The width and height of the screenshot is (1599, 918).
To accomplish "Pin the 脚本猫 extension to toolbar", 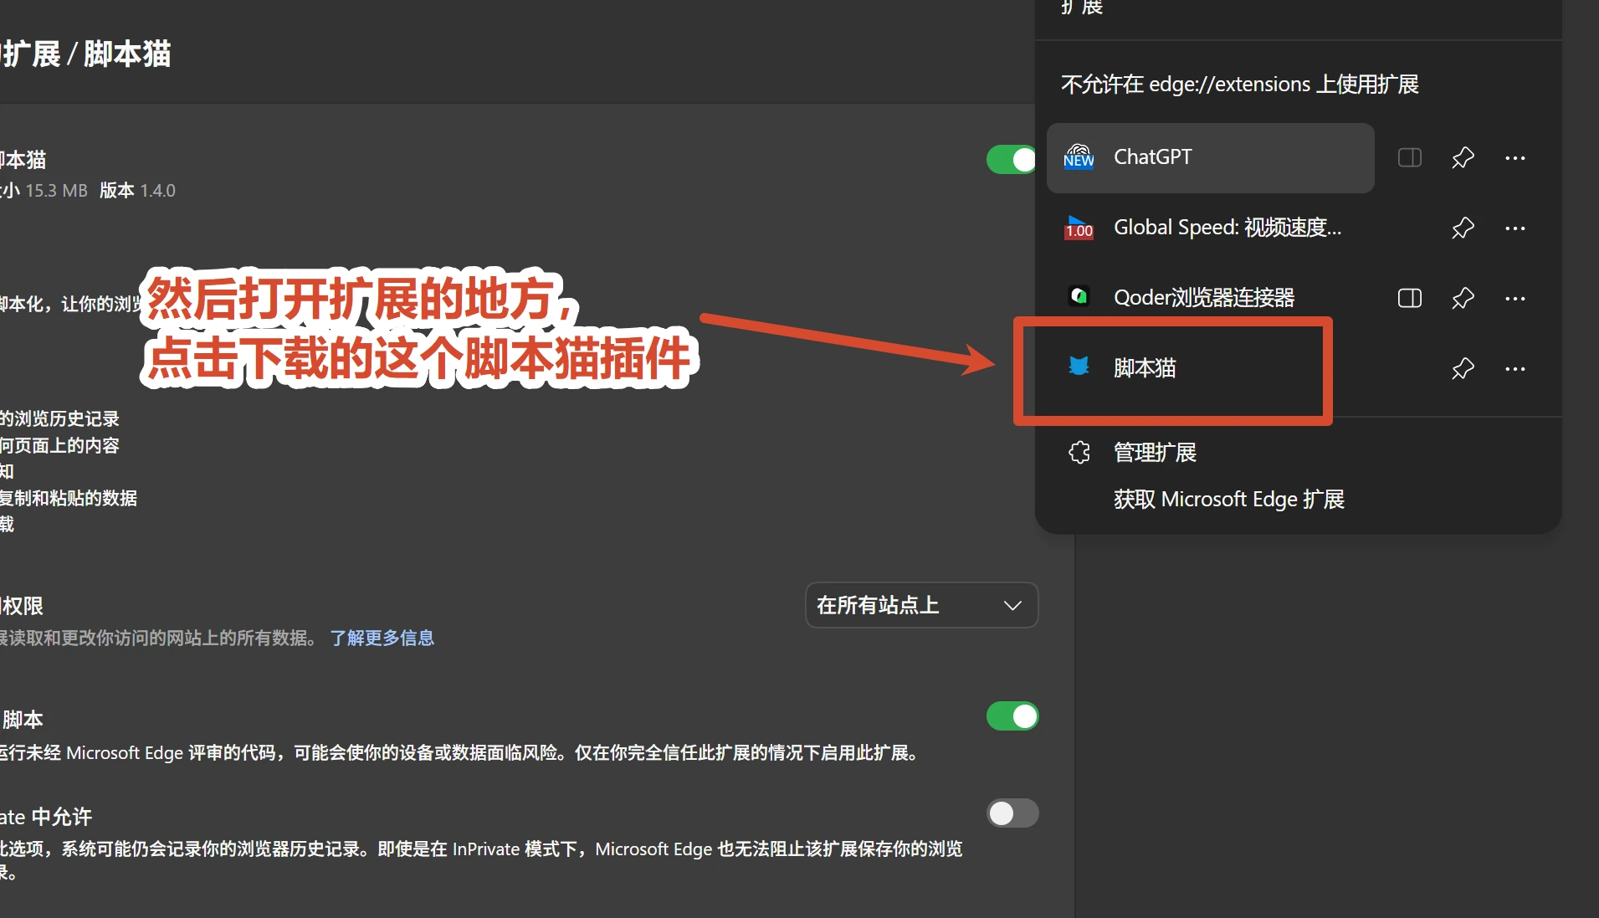I will click(1463, 368).
